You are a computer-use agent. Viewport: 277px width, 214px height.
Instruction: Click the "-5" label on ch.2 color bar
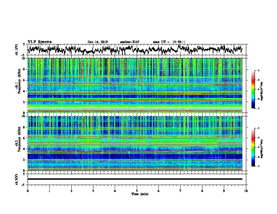(258, 147)
